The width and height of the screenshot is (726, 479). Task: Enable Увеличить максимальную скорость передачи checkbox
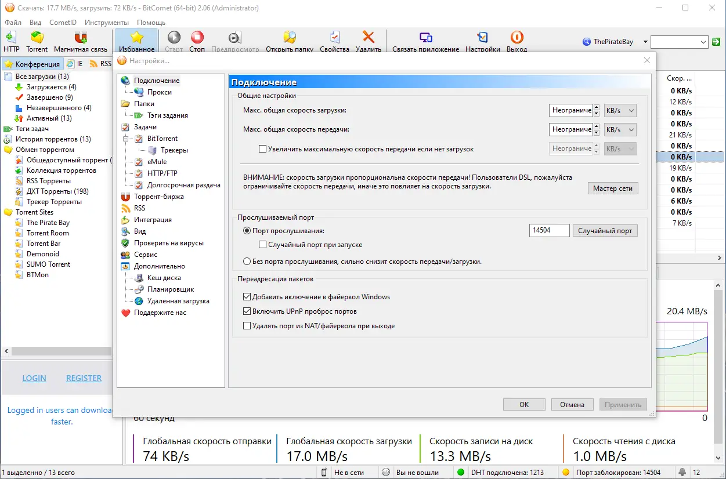[263, 149]
